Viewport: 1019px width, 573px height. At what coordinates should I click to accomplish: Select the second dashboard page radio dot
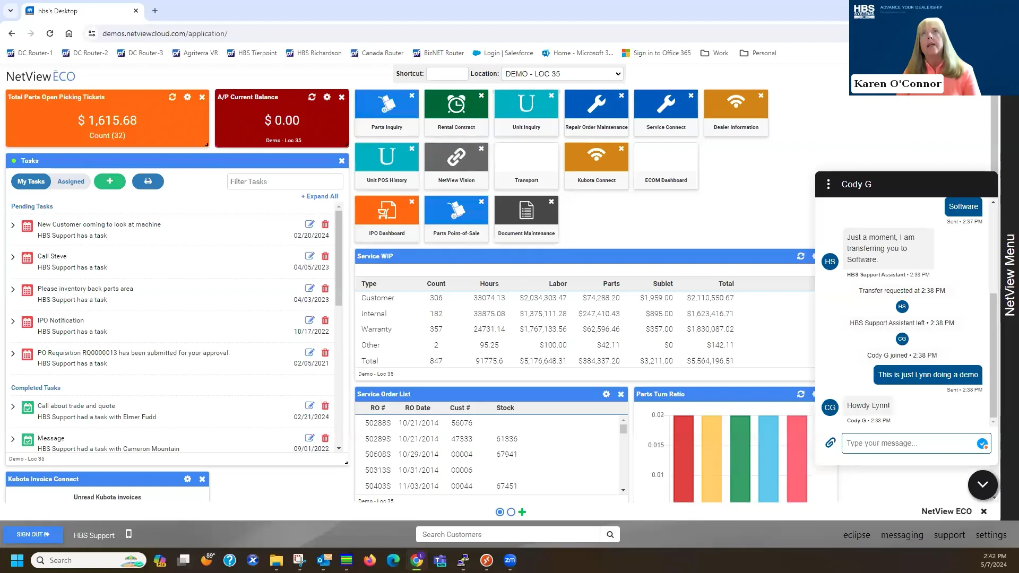click(511, 512)
